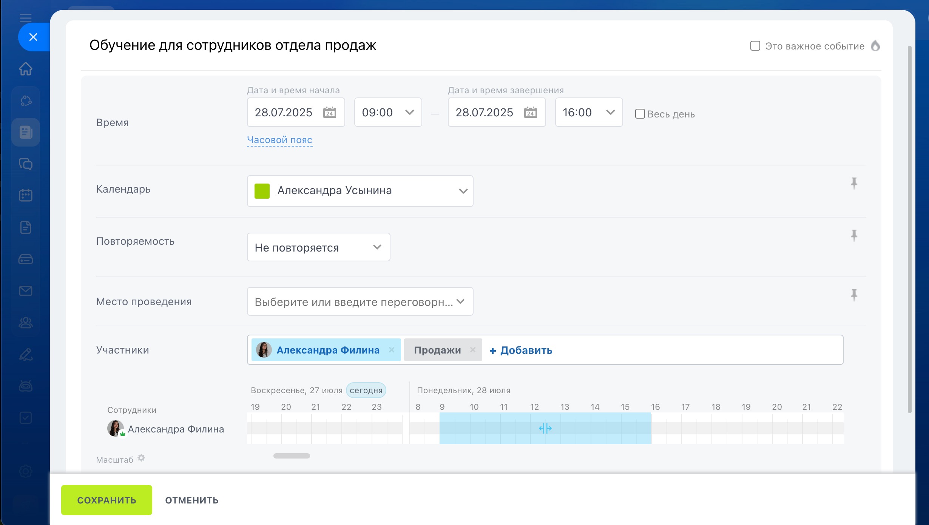Expand the Не повторяется dropdown
The image size is (929, 525).
318,247
